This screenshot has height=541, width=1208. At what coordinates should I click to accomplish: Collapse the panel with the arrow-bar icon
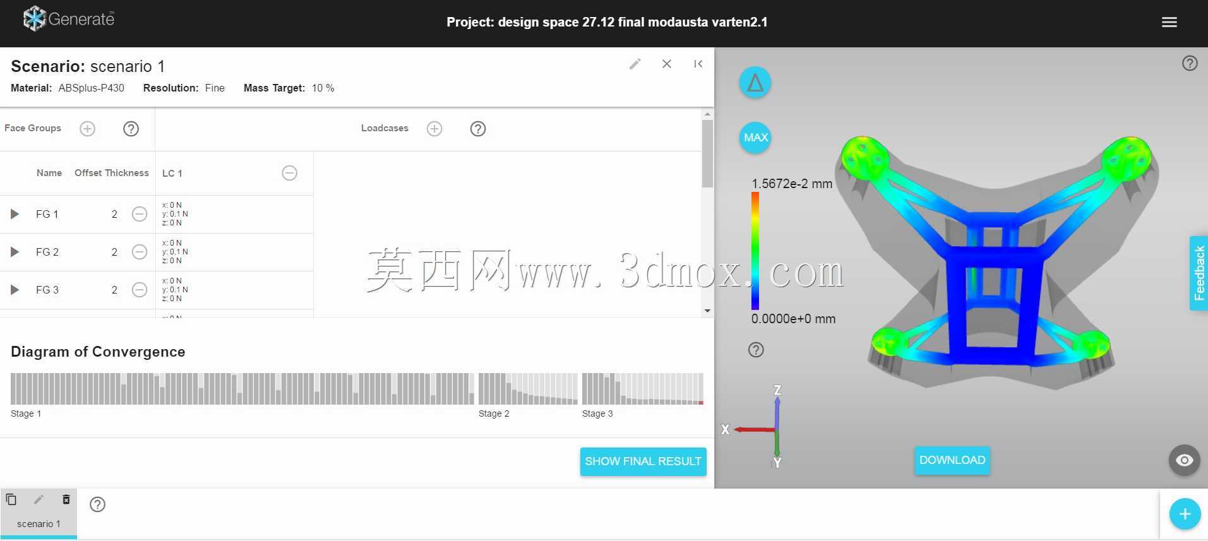click(x=698, y=64)
